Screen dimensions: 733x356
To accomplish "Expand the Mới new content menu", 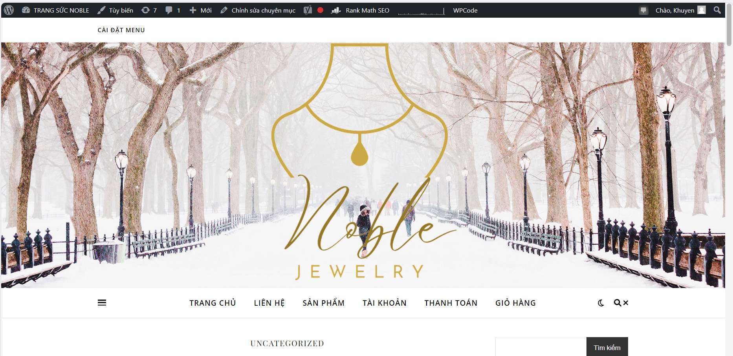I will tap(201, 10).
